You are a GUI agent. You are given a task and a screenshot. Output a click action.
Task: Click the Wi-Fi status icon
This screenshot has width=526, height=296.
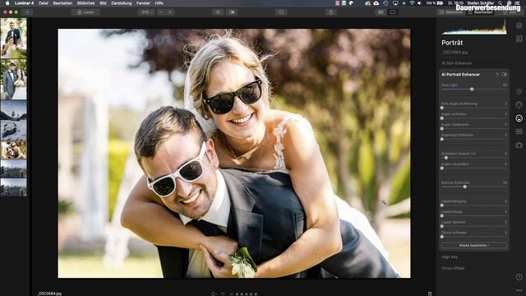412,3
